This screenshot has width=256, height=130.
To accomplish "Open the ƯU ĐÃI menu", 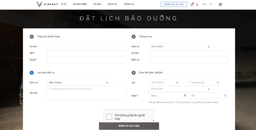I will pos(97,4).
